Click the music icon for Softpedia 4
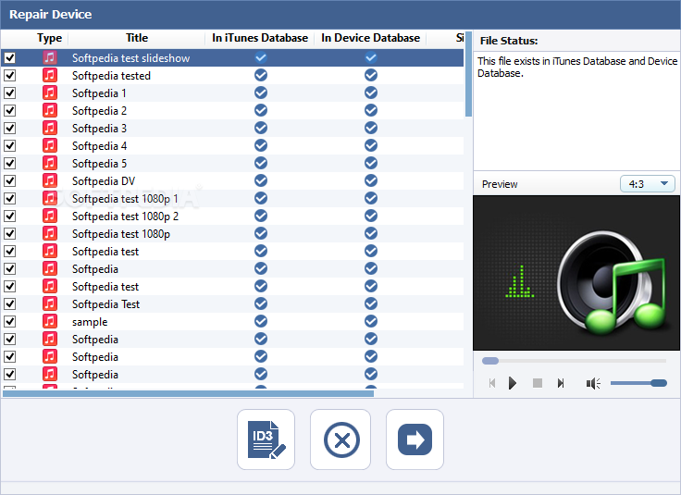Viewport: 681px width, 495px height. point(50,145)
